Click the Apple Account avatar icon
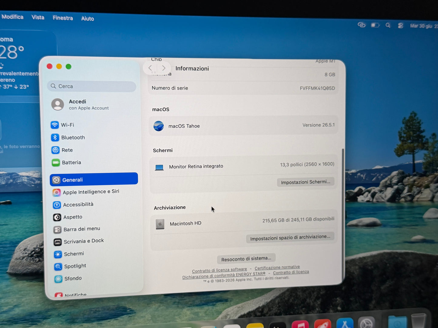Screen dimensions: 438x328 click(58, 104)
